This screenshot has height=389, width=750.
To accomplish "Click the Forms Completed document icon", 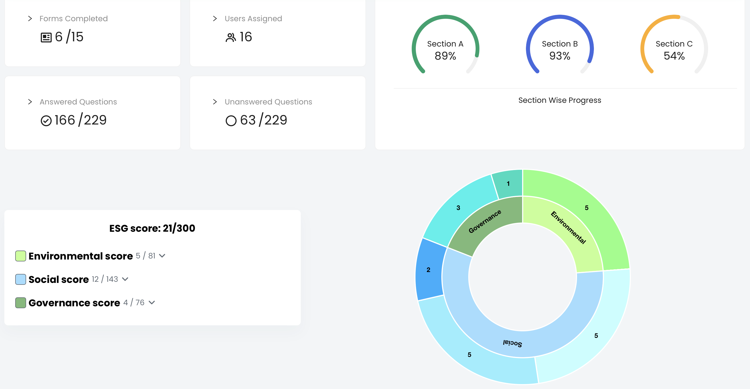I will 46,38.
